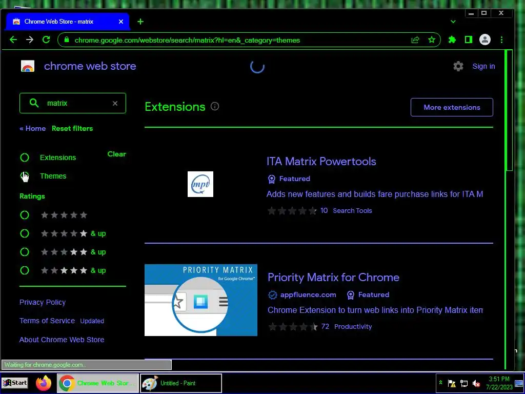Click the address bar URL

[187, 40]
